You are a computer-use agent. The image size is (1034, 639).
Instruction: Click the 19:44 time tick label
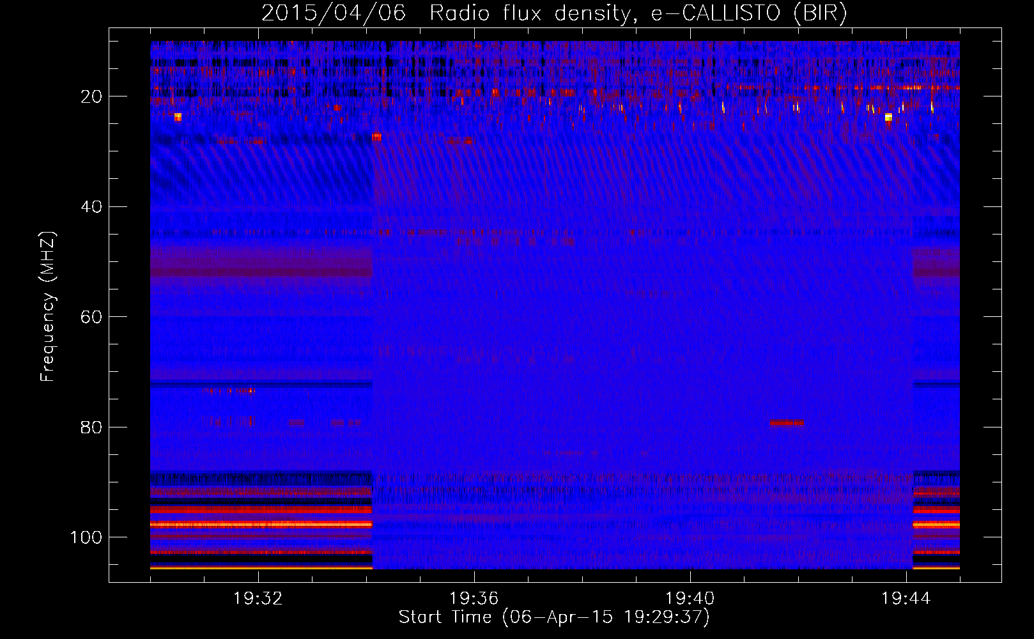(x=906, y=599)
